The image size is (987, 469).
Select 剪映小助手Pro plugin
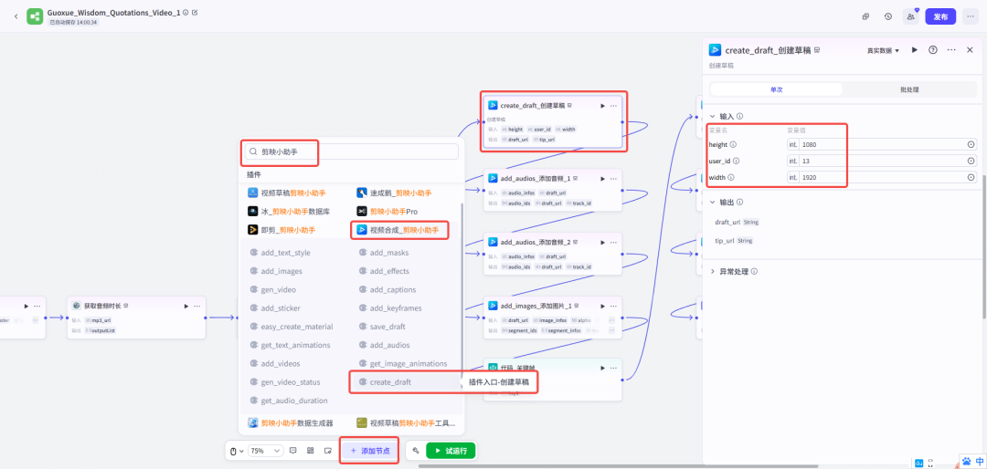click(x=387, y=212)
